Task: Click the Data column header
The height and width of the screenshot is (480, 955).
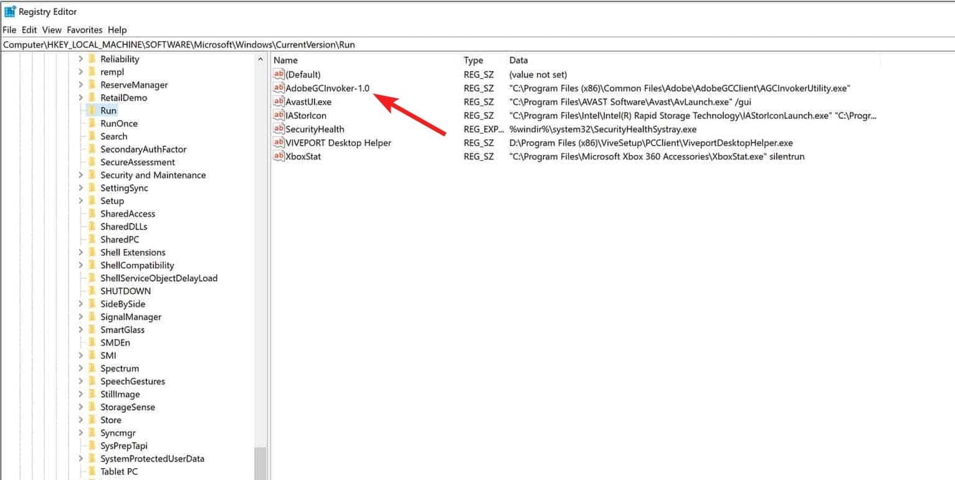Action: (x=518, y=60)
